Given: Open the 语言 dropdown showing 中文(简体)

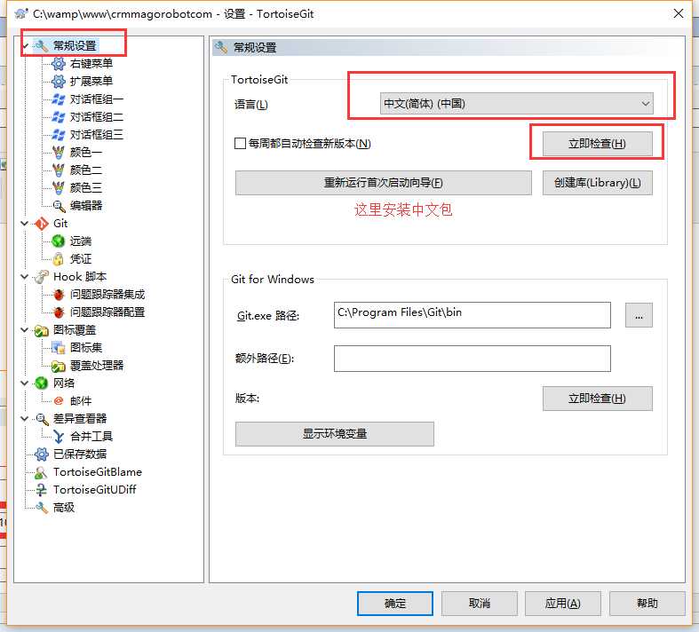Looking at the screenshot, I should point(516,104).
